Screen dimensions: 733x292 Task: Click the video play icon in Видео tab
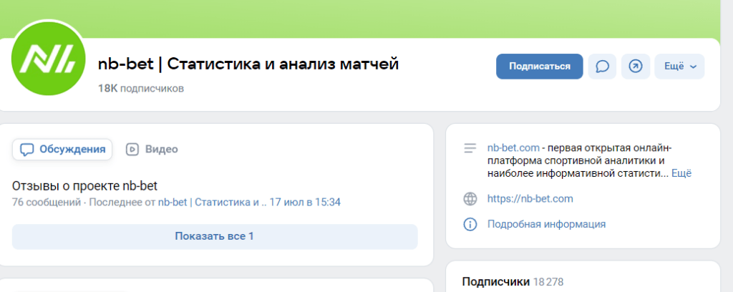[132, 150]
